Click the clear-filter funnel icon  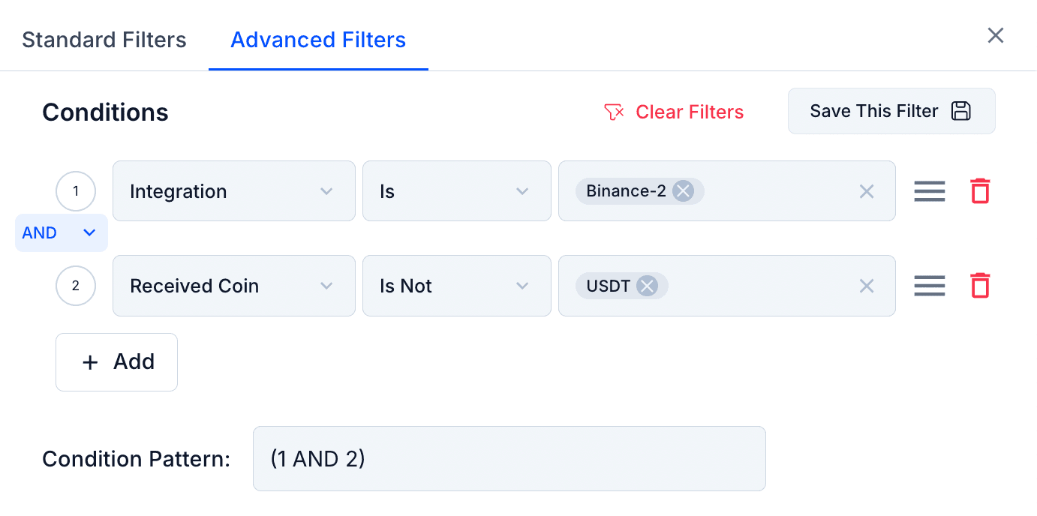coord(614,111)
